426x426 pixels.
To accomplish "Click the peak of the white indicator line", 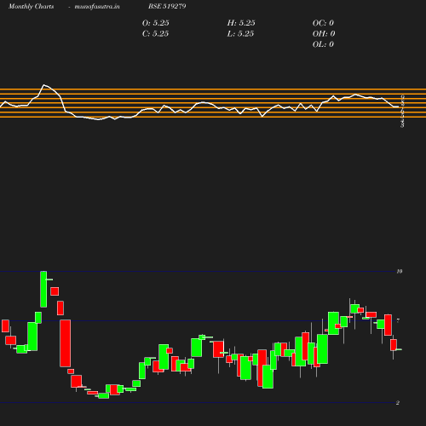I will click(x=44, y=84).
